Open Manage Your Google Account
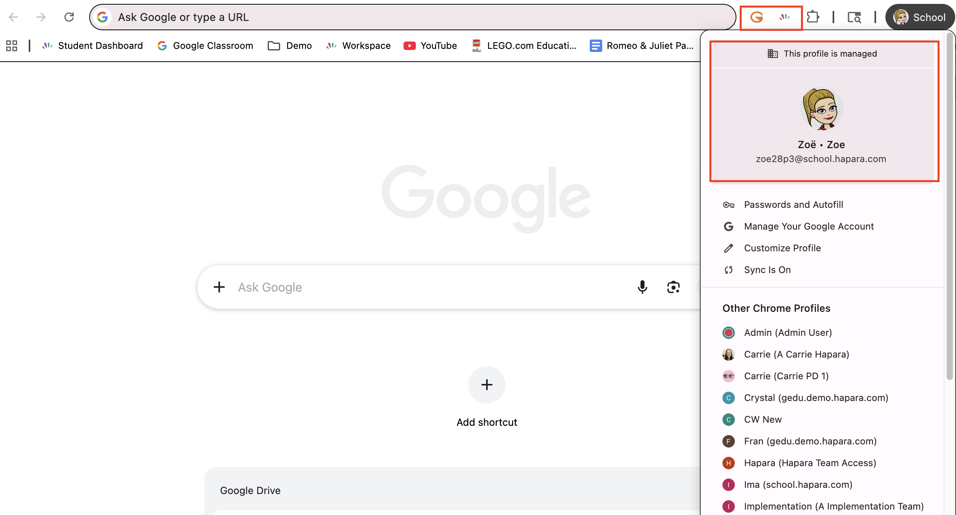This screenshot has width=956, height=515. coord(822,226)
